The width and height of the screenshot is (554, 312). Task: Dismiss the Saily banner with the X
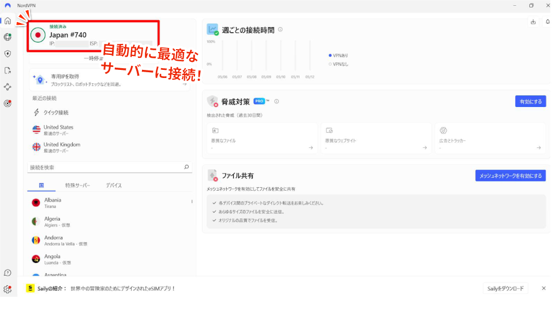click(x=544, y=288)
